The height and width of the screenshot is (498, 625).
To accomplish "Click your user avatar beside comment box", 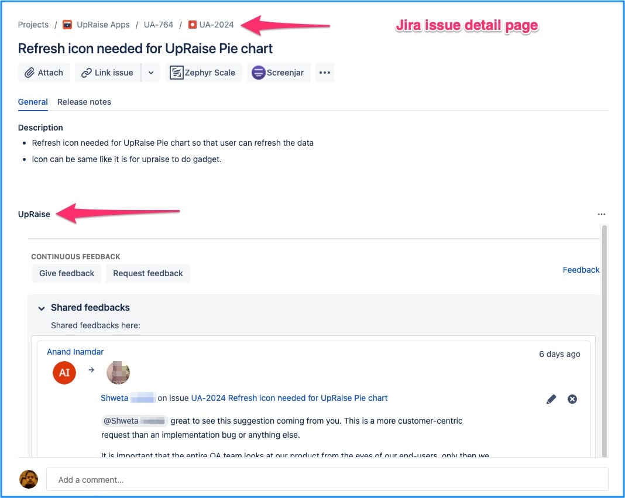I will click(x=29, y=479).
